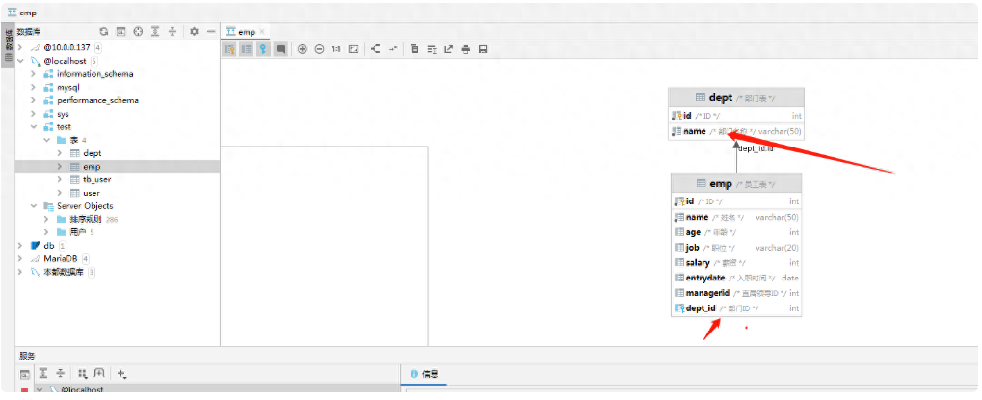Viewport: 982px width, 400px height.
Task: Expand the sys schema node
Action: tap(34, 114)
